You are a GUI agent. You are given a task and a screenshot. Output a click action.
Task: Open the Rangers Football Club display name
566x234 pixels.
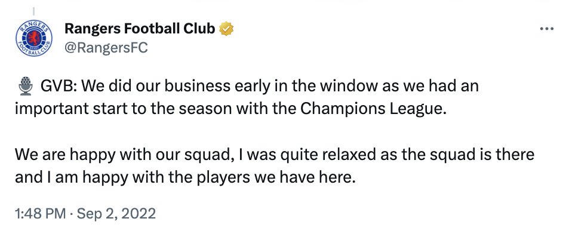(x=140, y=29)
